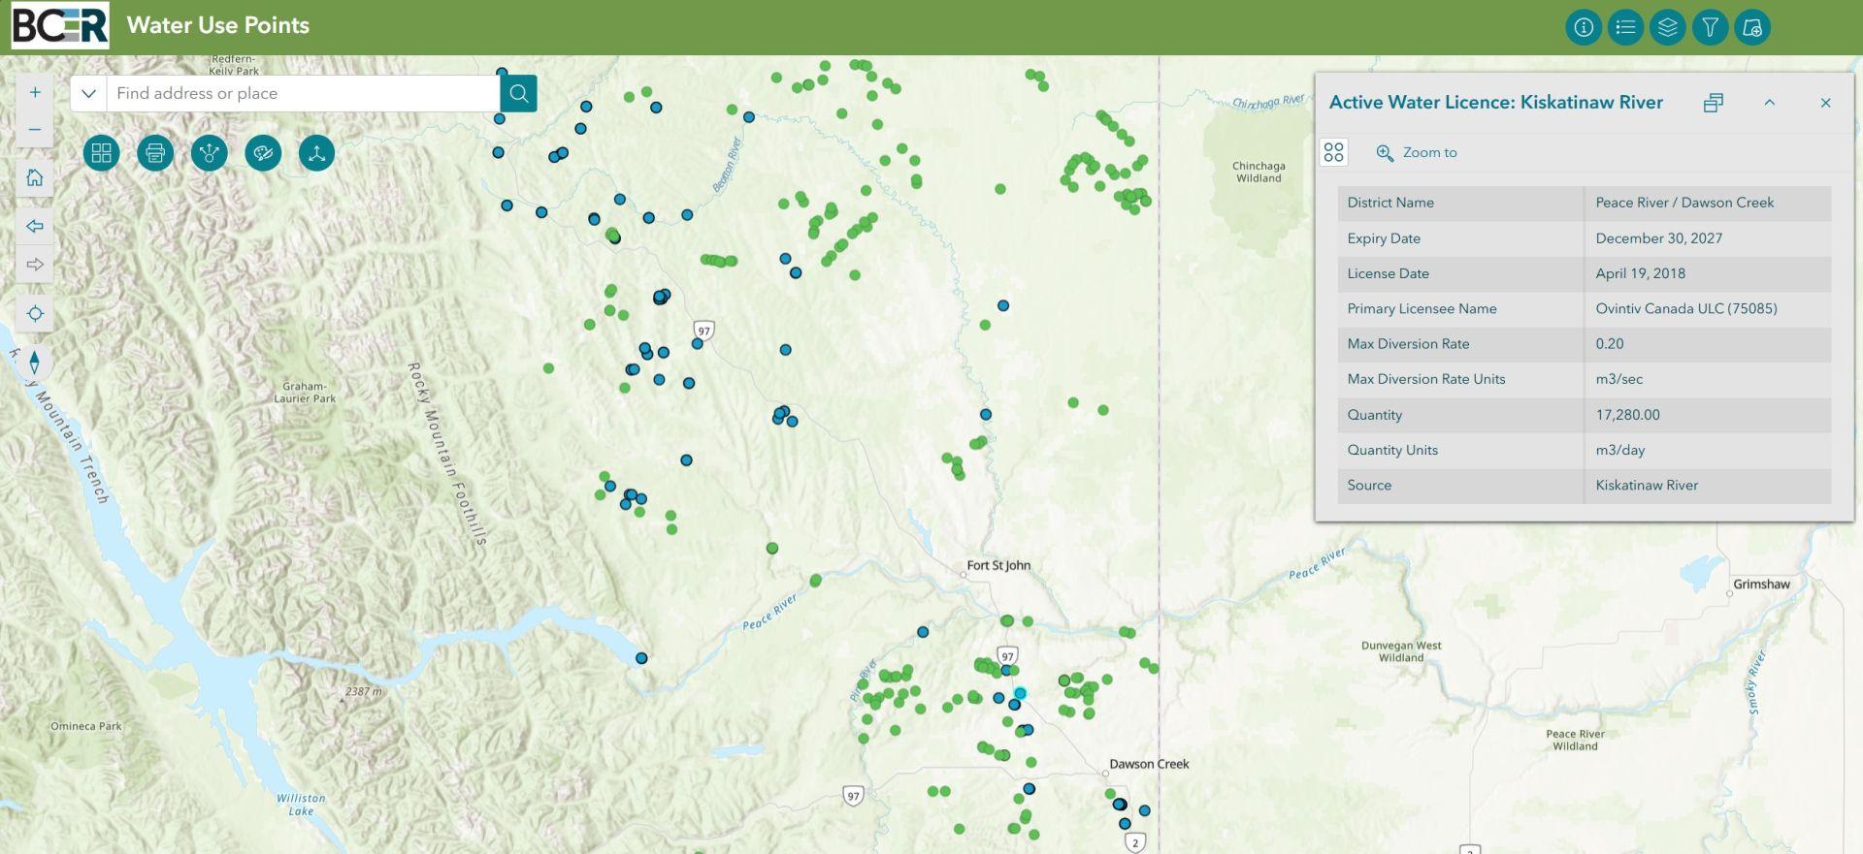Open the add data widget

point(1752,27)
